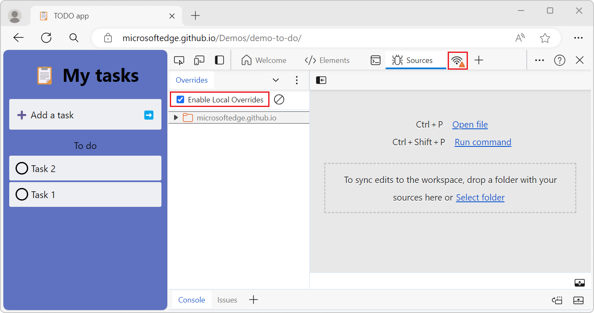This screenshot has width=594, height=313.
Task: Refresh the page
Action: pyautogui.click(x=46, y=38)
